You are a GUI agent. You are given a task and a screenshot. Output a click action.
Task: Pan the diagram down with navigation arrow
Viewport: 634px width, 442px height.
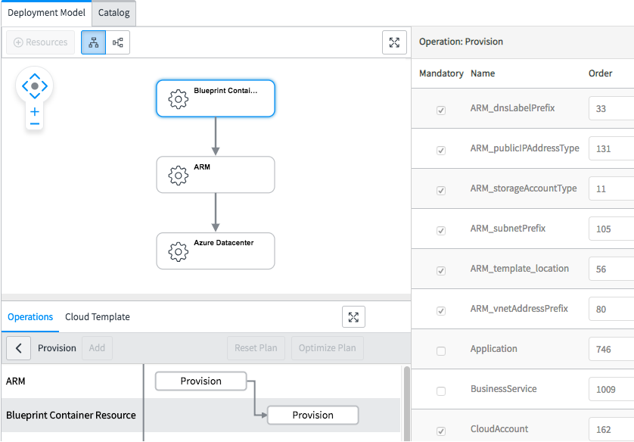tap(35, 96)
